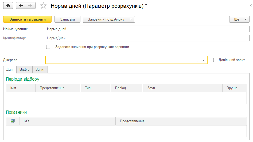
Task: Click the Ідентифікатор field
Action: pyautogui.click(x=148, y=38)
